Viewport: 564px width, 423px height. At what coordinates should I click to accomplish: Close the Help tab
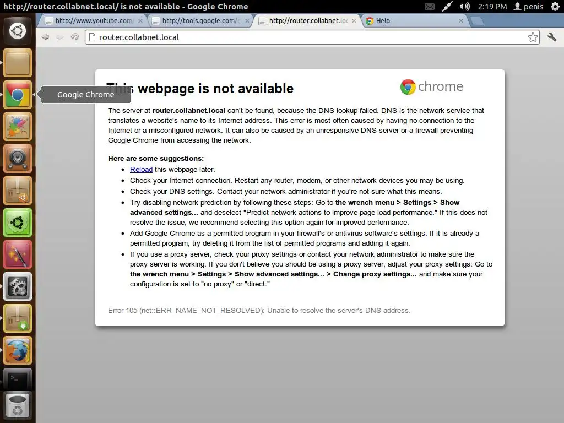point(461,21)
